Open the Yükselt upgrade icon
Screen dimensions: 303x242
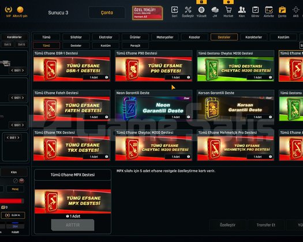(201, 12)
